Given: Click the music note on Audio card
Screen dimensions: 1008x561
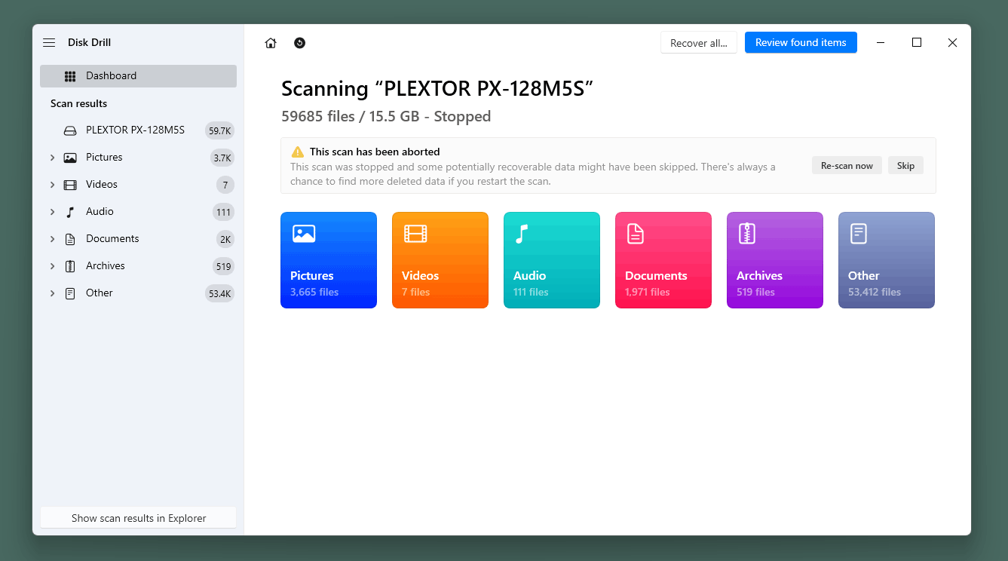Looking at the screenshot, I should [521, 234].
